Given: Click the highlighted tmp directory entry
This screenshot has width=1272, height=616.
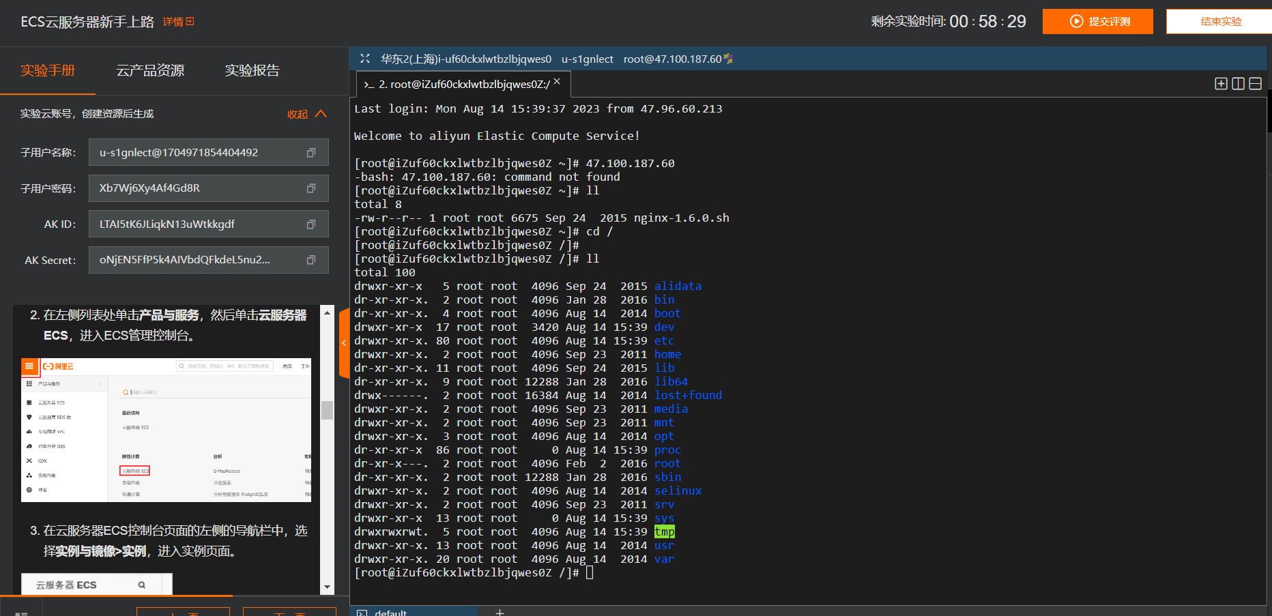Looking at the screenshot, I should (664, 532).
